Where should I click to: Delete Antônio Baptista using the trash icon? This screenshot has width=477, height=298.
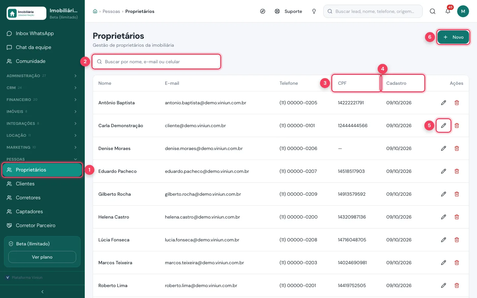(457, 103)
